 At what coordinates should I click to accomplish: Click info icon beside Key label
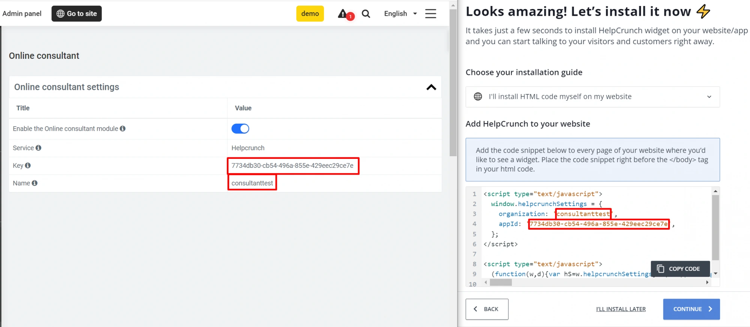[x=28, y=166]
